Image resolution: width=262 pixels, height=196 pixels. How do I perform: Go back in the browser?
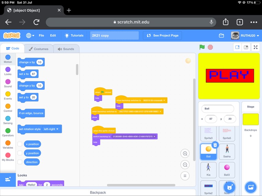click(8, 22)
